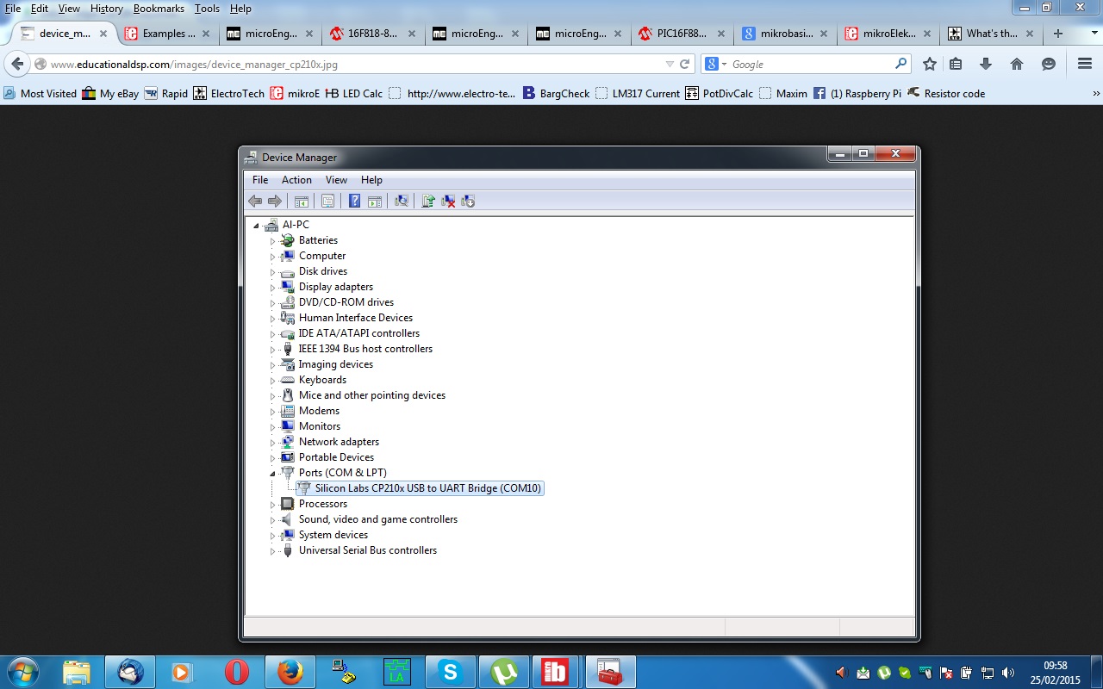This screenshot has width=1103, height=689.
Task: Click Device Manager's back arrow toolbar icon
Action: click(x=255, y=201)
